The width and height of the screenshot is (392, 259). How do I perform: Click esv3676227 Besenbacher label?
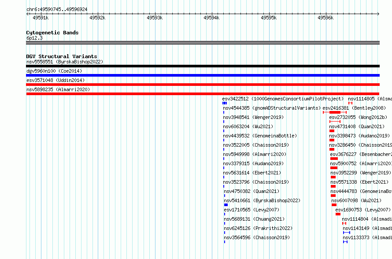(361, 154)
